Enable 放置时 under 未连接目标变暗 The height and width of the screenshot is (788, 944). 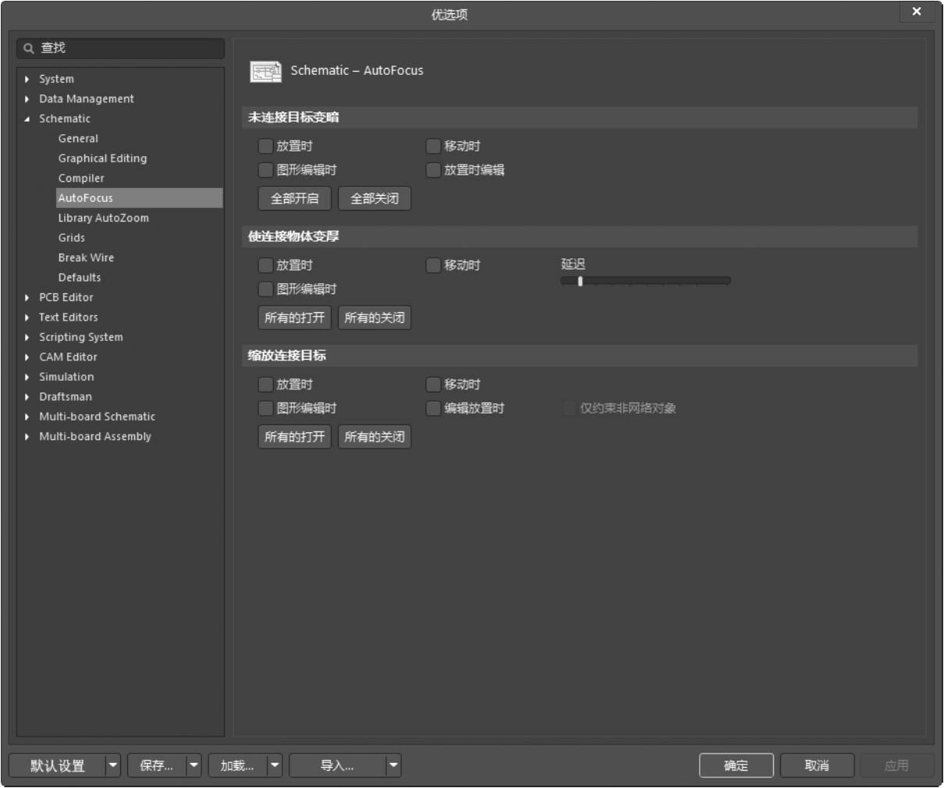point(266,146)
